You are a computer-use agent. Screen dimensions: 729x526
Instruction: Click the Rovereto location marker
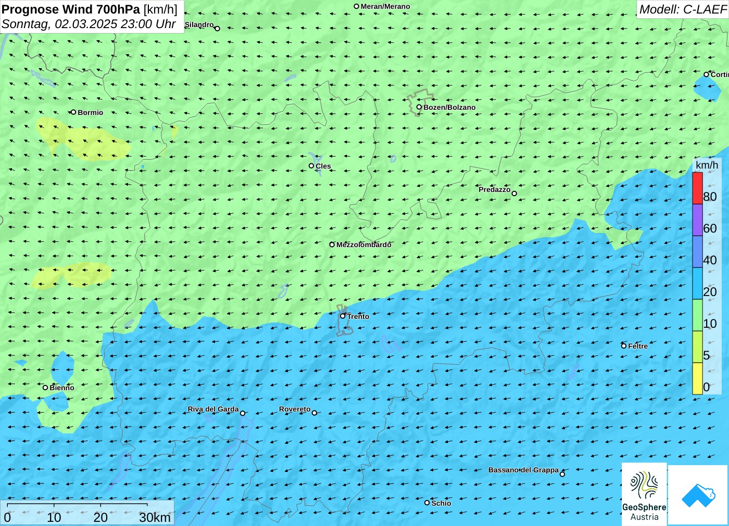pyautogui.click(x=315, y=413)
